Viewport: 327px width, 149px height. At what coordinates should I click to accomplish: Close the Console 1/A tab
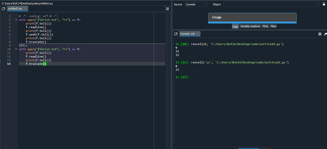tap(198, 34)
